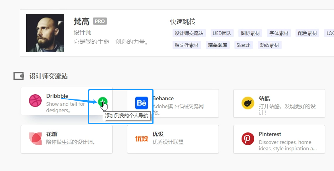Click the 梵高 user name
Image resolution: width=334 pixels, height=171 pixels.
click(x=81, y=21)
